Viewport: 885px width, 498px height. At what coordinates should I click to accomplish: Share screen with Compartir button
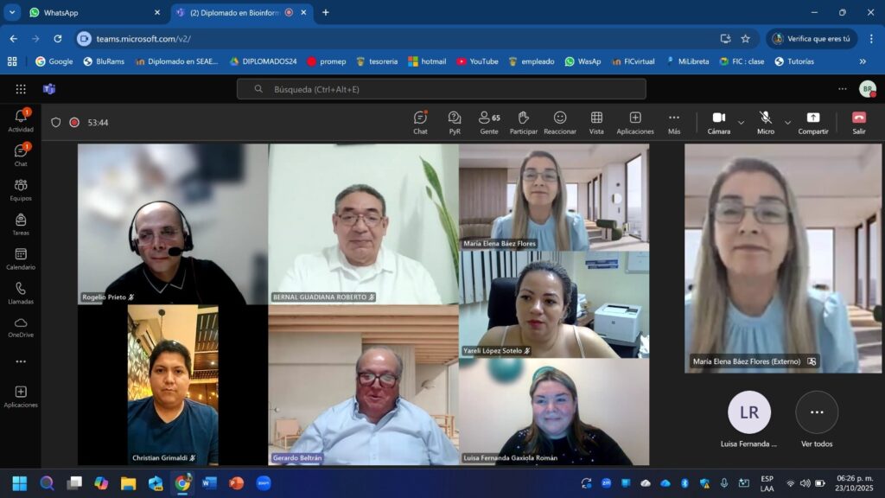point(812,122)
